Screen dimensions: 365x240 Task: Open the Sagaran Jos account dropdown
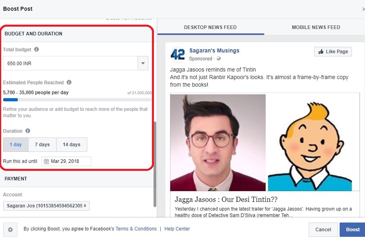pos(46,206)
